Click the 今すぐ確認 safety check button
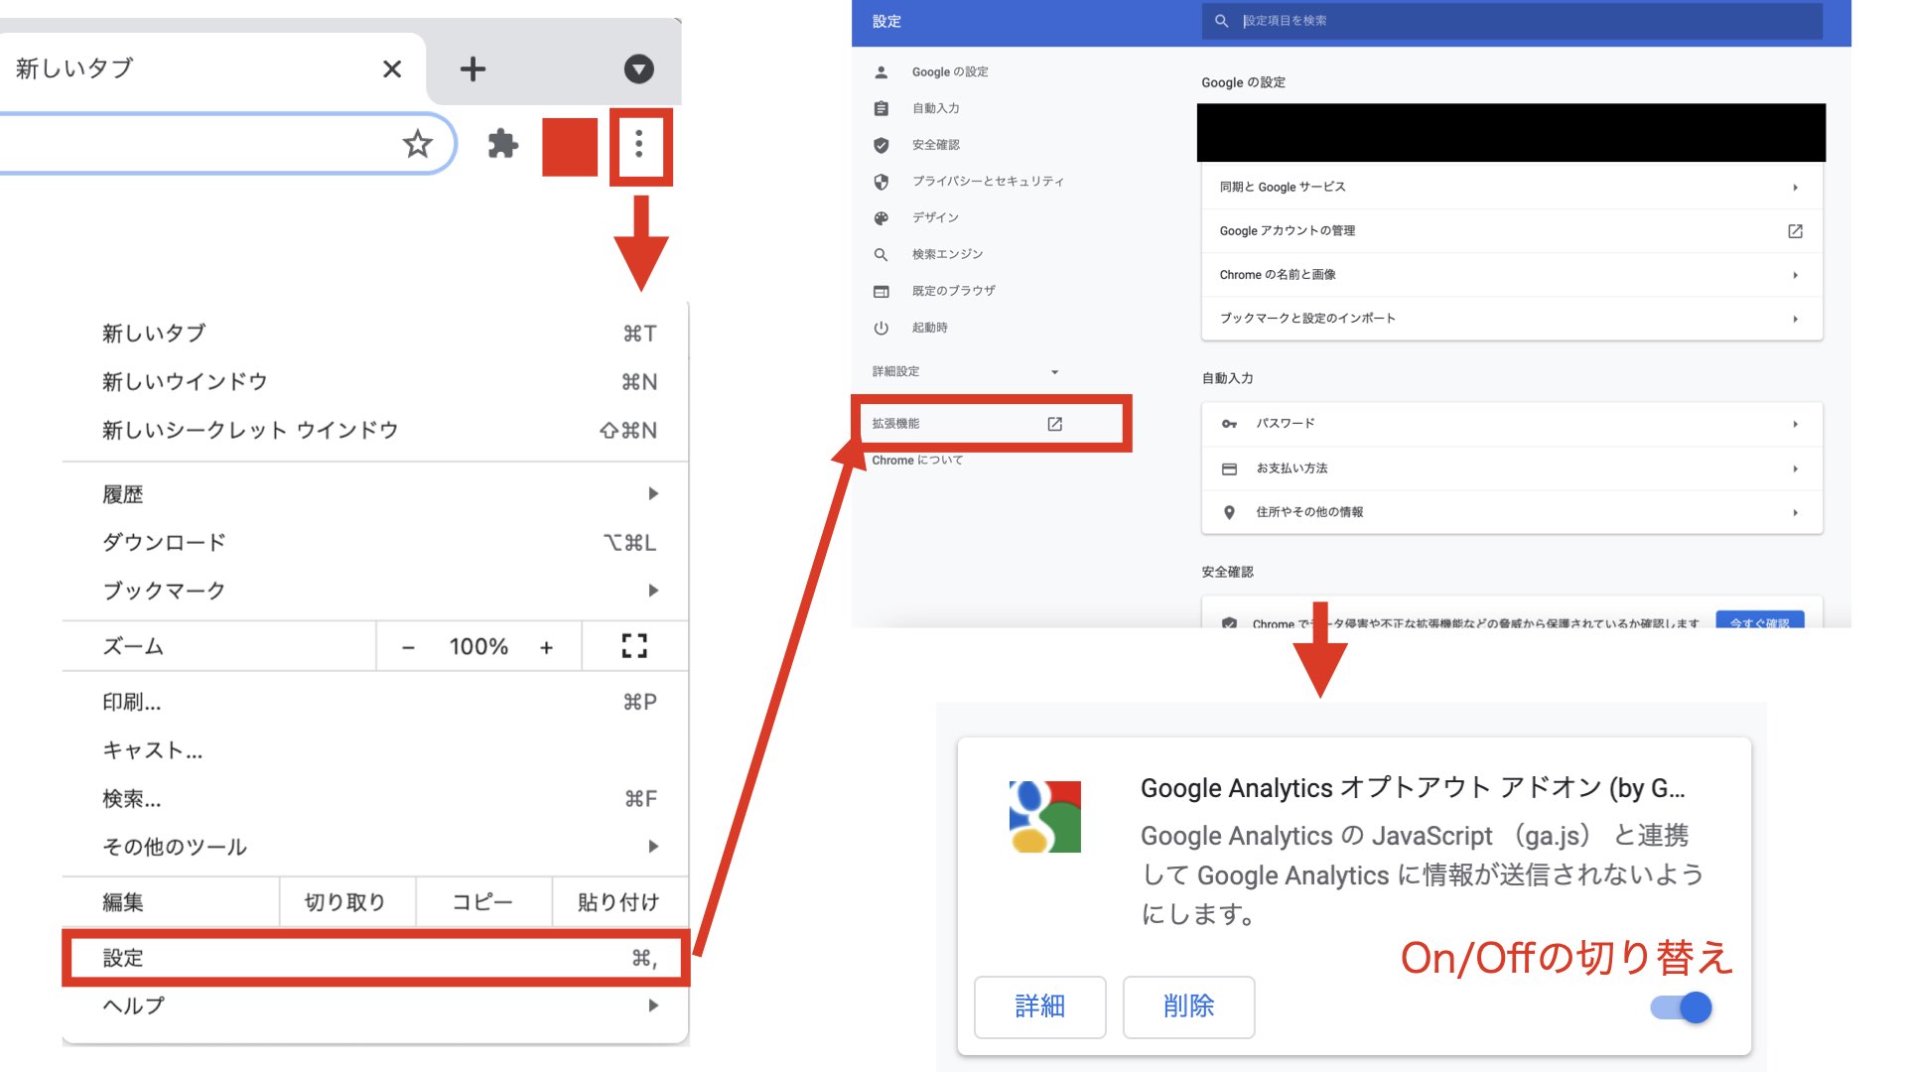Viewport: 1906px width, 1072px height. pyautogui.click(x=1760, y=621)
